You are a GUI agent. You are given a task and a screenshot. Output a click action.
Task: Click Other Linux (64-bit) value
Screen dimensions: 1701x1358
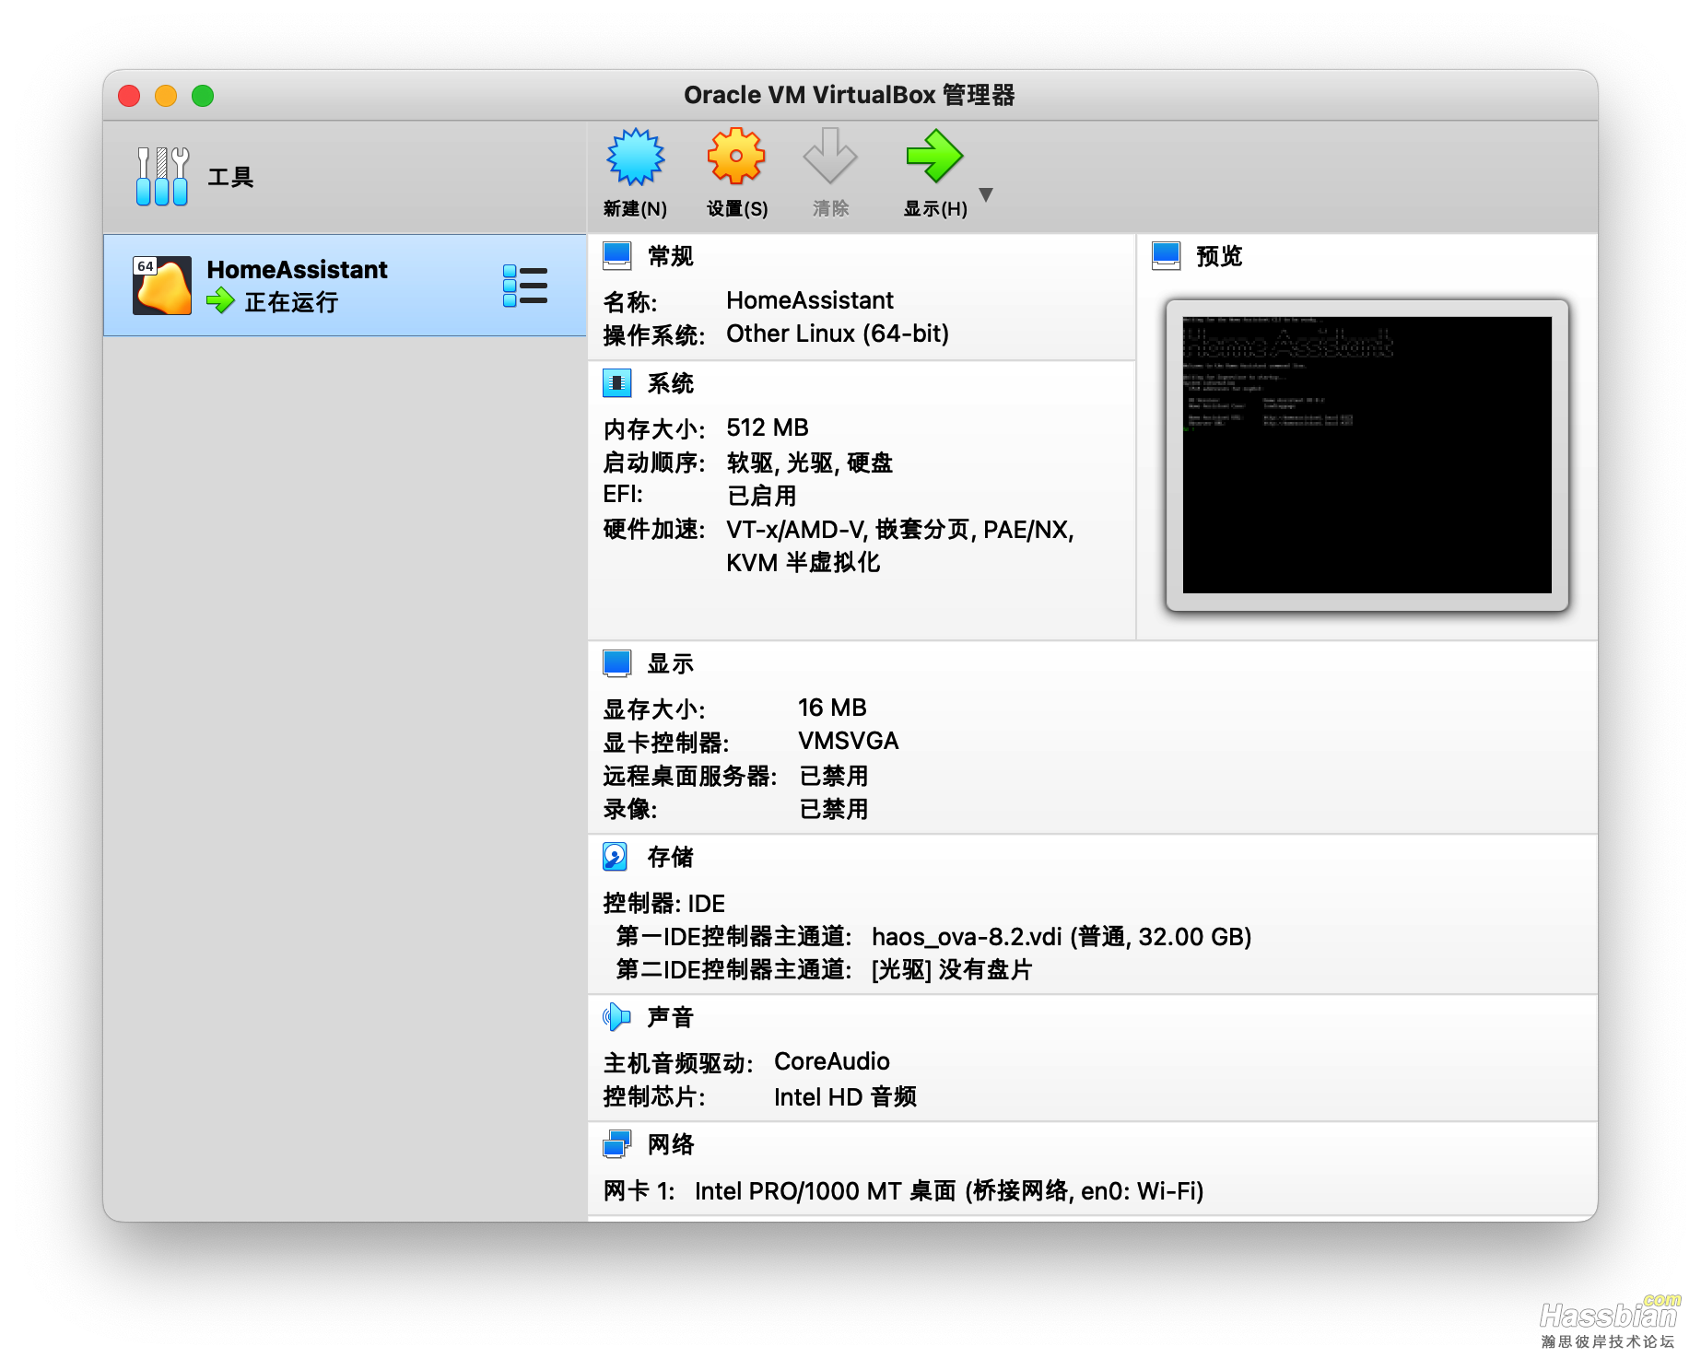pyautogui.click(x=838, y=334)
